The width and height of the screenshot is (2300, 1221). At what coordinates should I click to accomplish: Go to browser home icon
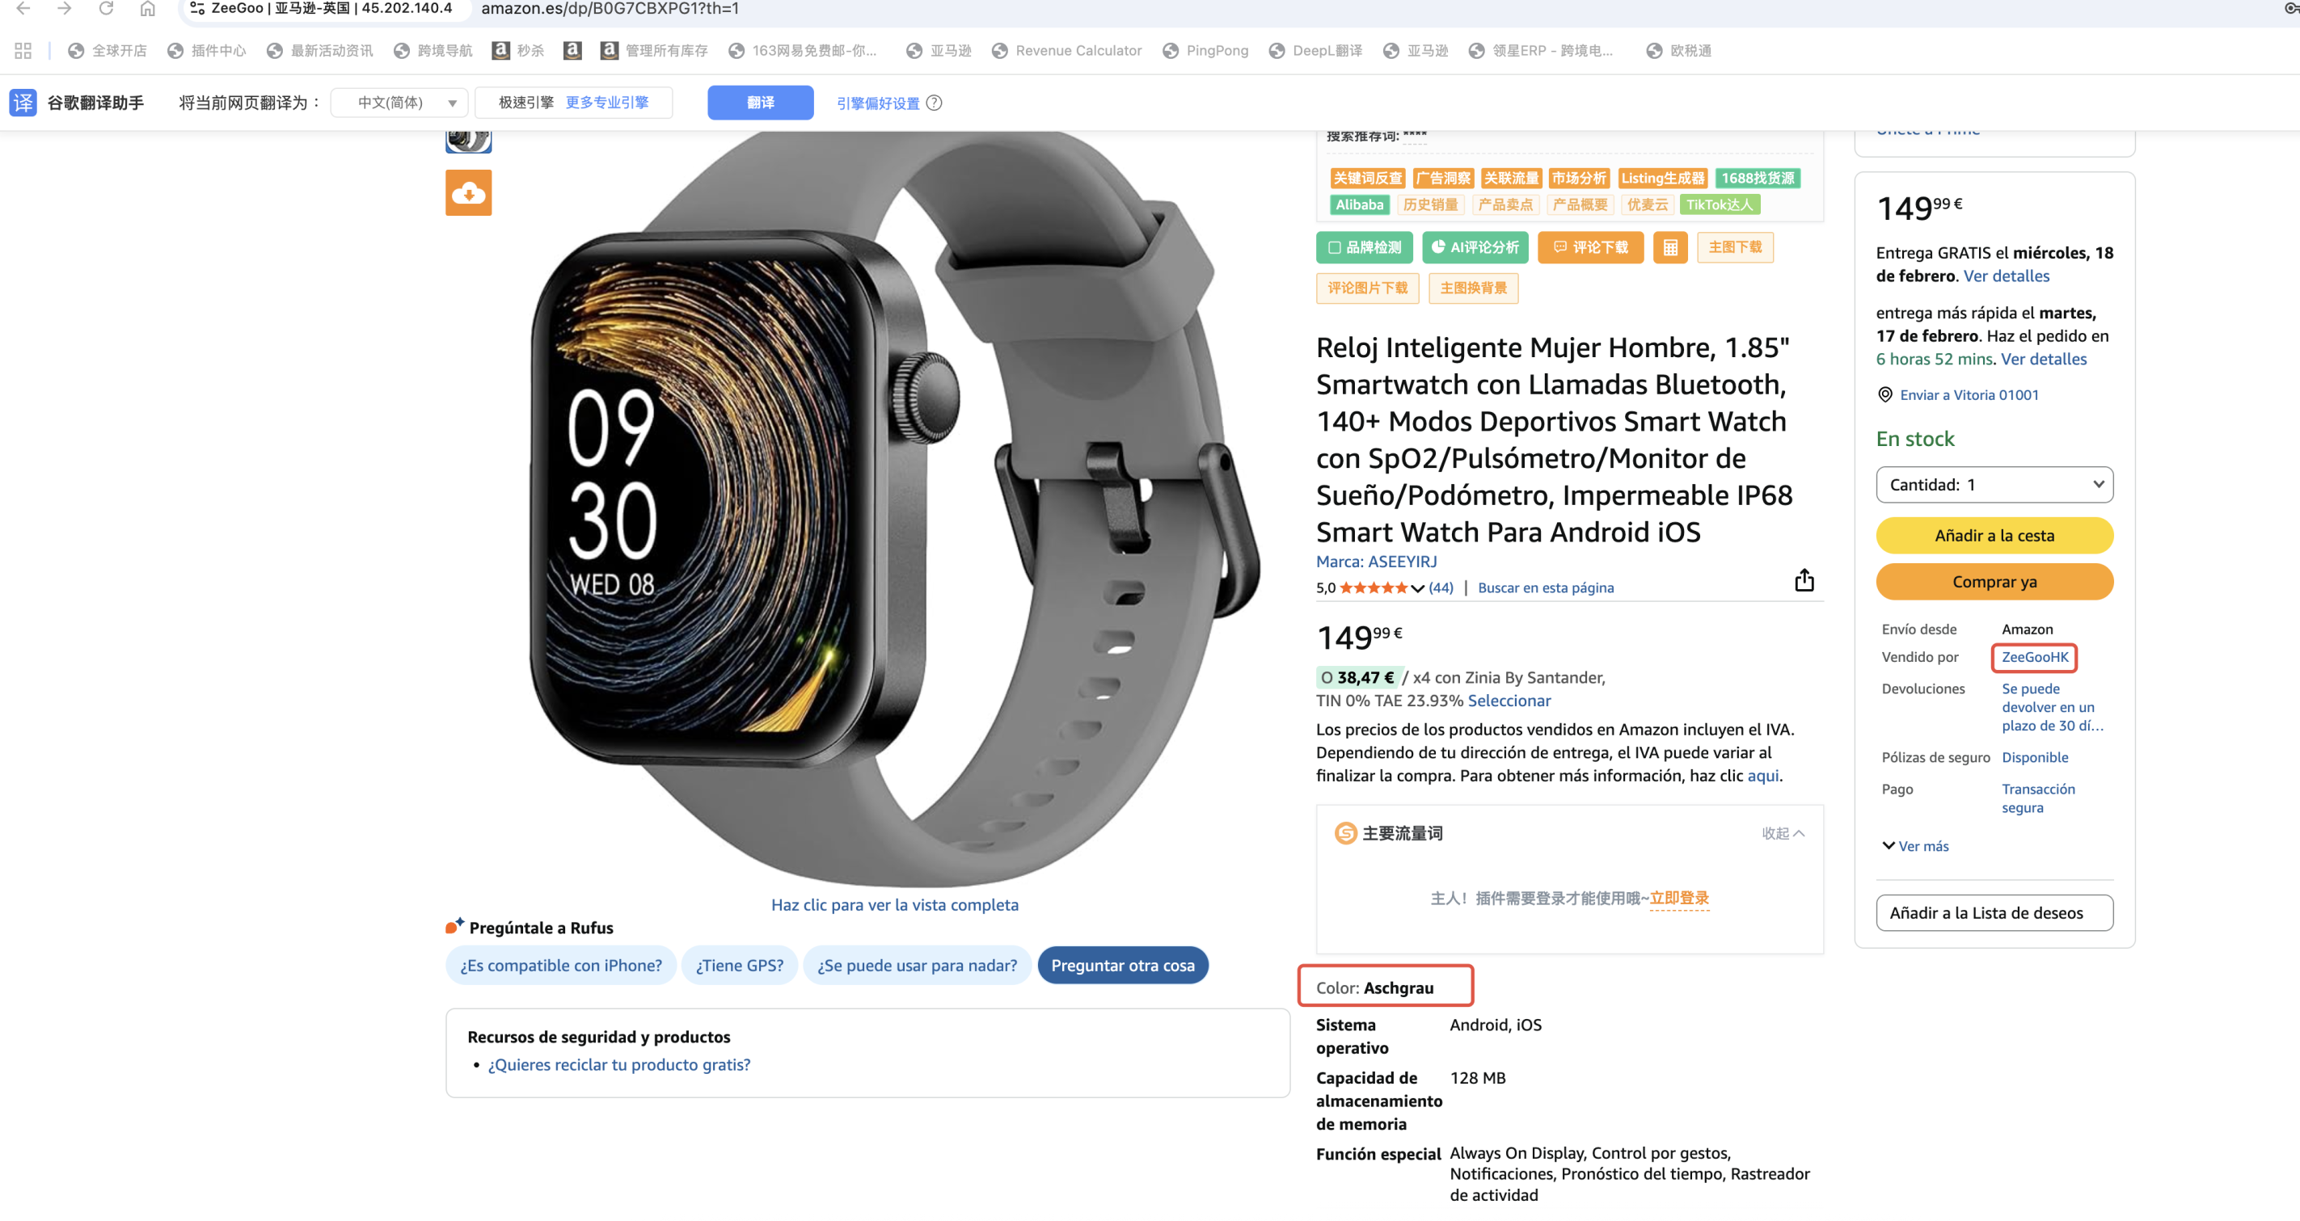pos(147,9)
